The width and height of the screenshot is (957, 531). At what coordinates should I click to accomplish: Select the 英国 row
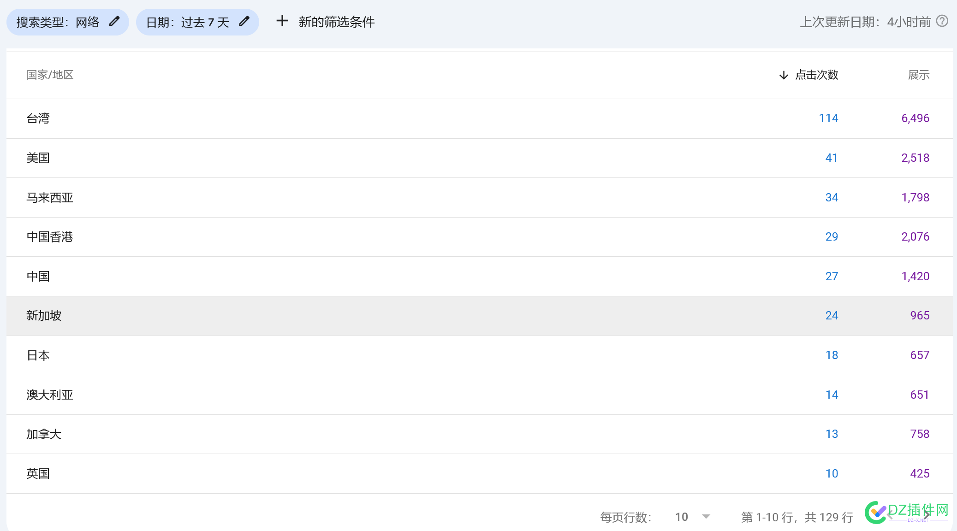click(x=480, y=474)
